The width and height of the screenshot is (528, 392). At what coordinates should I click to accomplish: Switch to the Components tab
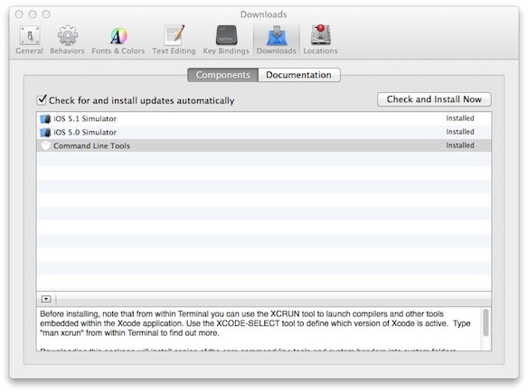coord(223,75)
